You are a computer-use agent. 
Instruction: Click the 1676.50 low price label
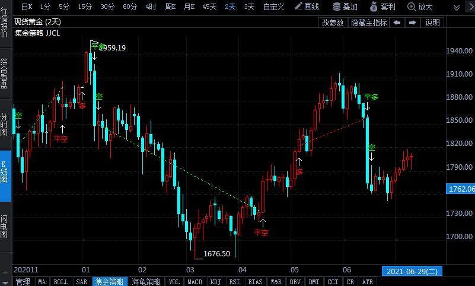(x=217, y=253)
